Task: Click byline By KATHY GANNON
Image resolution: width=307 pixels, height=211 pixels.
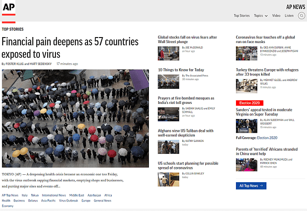Action: click(193, 141)
